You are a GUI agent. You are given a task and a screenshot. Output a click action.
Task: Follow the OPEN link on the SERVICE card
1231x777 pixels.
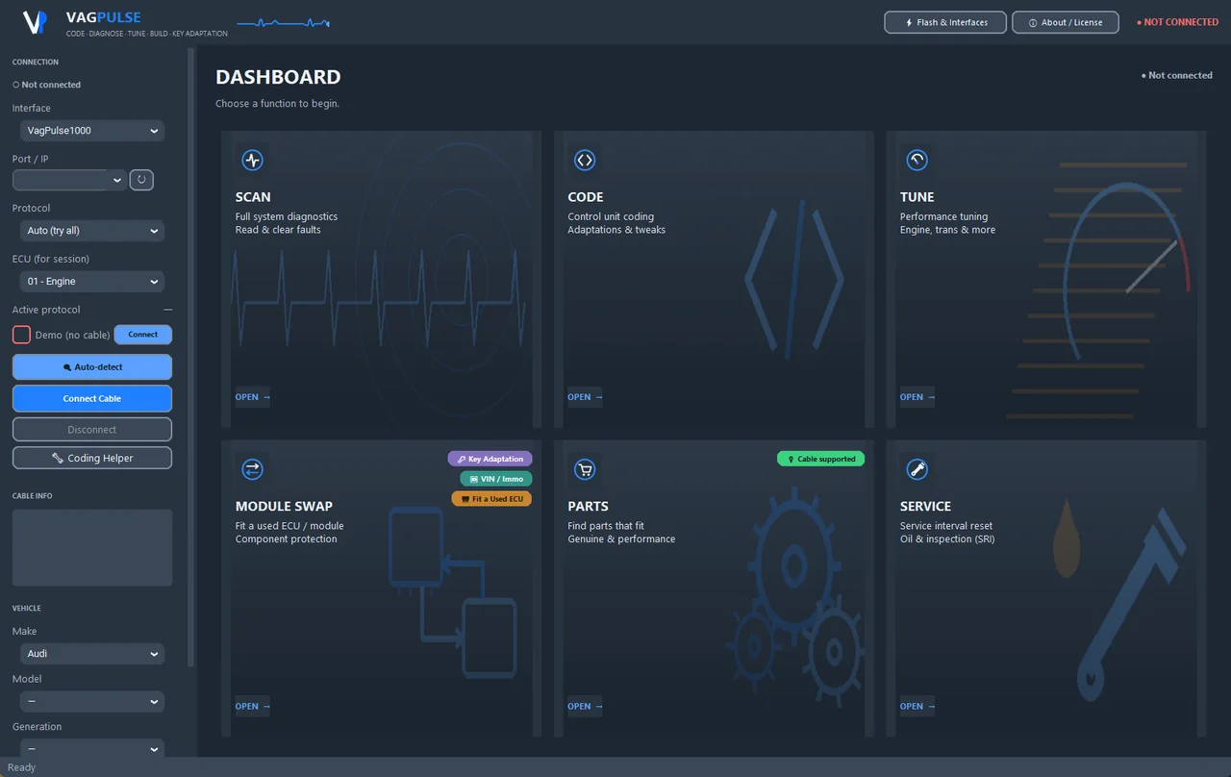(917, 706)
